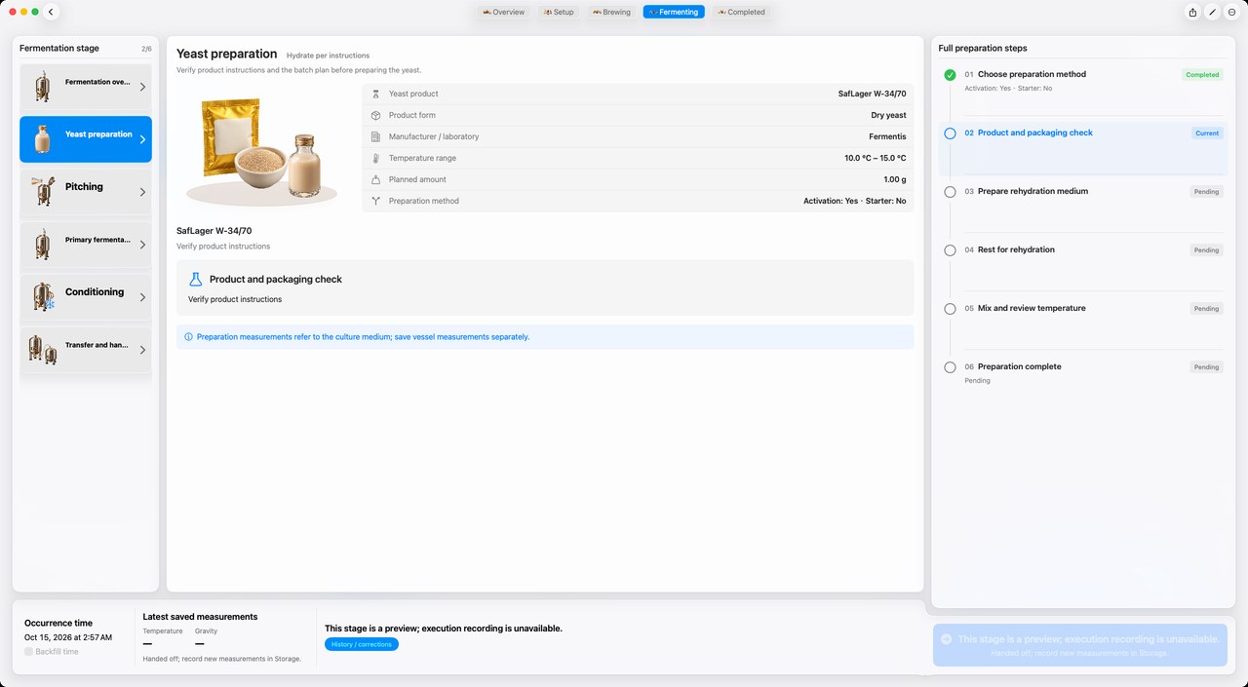Switch to the Brewing tab
Screen dimensions: 1248x687
(x=611, y=12)
